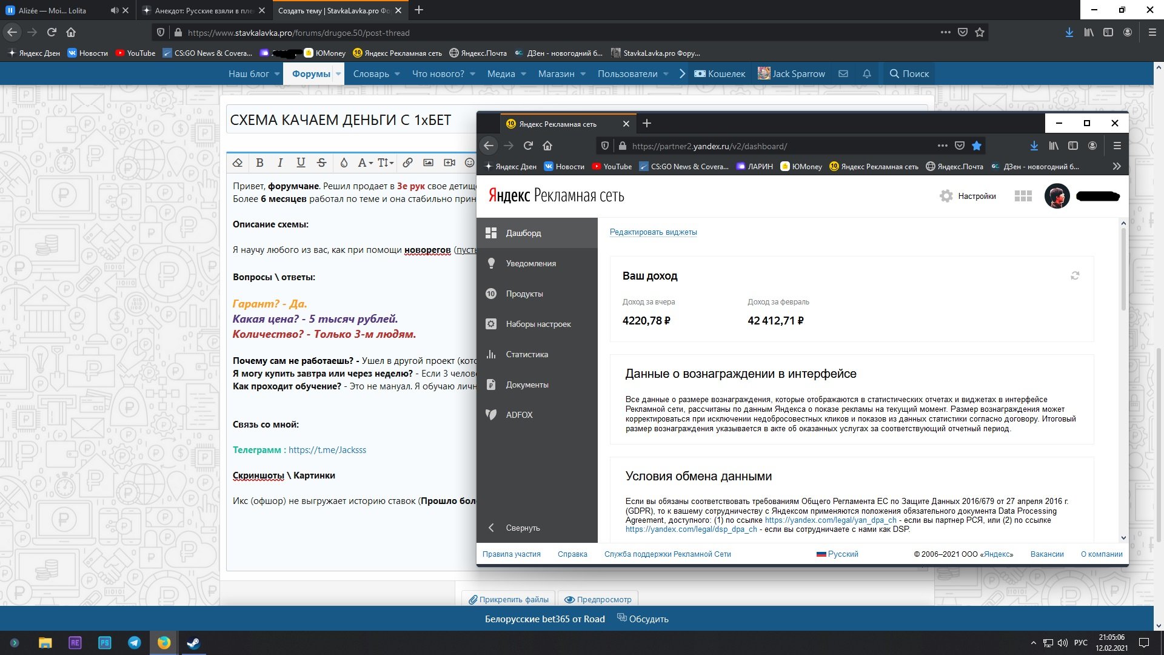Open Photoshop from Windows taskbar
1164x655 pixels.
tap(104, 643)
